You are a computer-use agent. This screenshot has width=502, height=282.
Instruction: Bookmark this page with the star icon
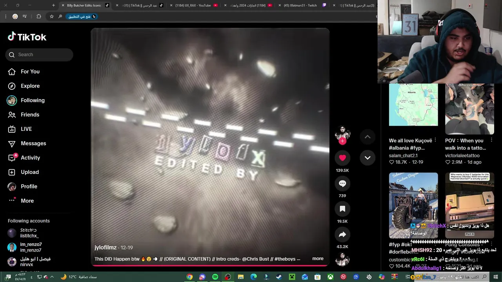point(51,16)
